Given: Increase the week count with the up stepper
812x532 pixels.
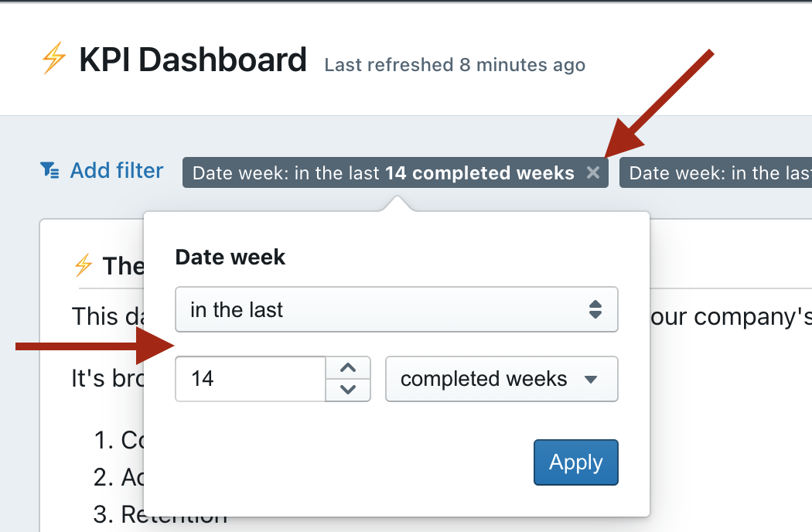Looking at the screenshot, I should [x=348, y=368].
